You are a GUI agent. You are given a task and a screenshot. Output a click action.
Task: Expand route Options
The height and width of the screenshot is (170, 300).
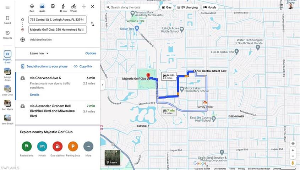pos(91,53)
